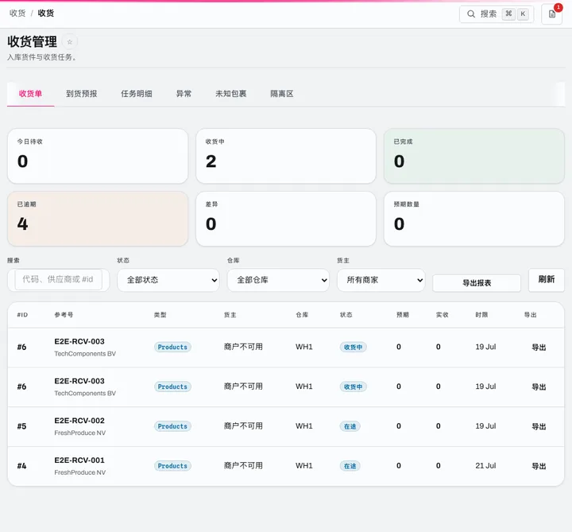This screenshot has height=532, width=572.
Task: Open the 任务明细 tab
Action: (x=137, y=94)
